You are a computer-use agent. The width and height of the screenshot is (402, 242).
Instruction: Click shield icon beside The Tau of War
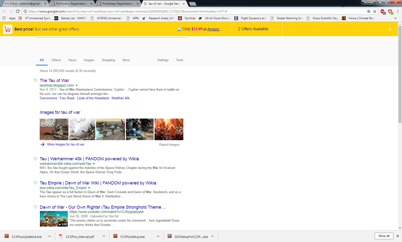coord(35,80)
